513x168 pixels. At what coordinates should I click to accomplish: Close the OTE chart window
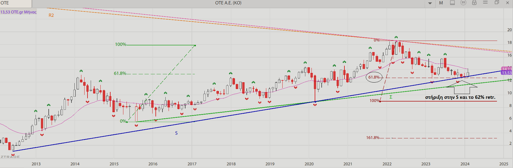point(507,3)
